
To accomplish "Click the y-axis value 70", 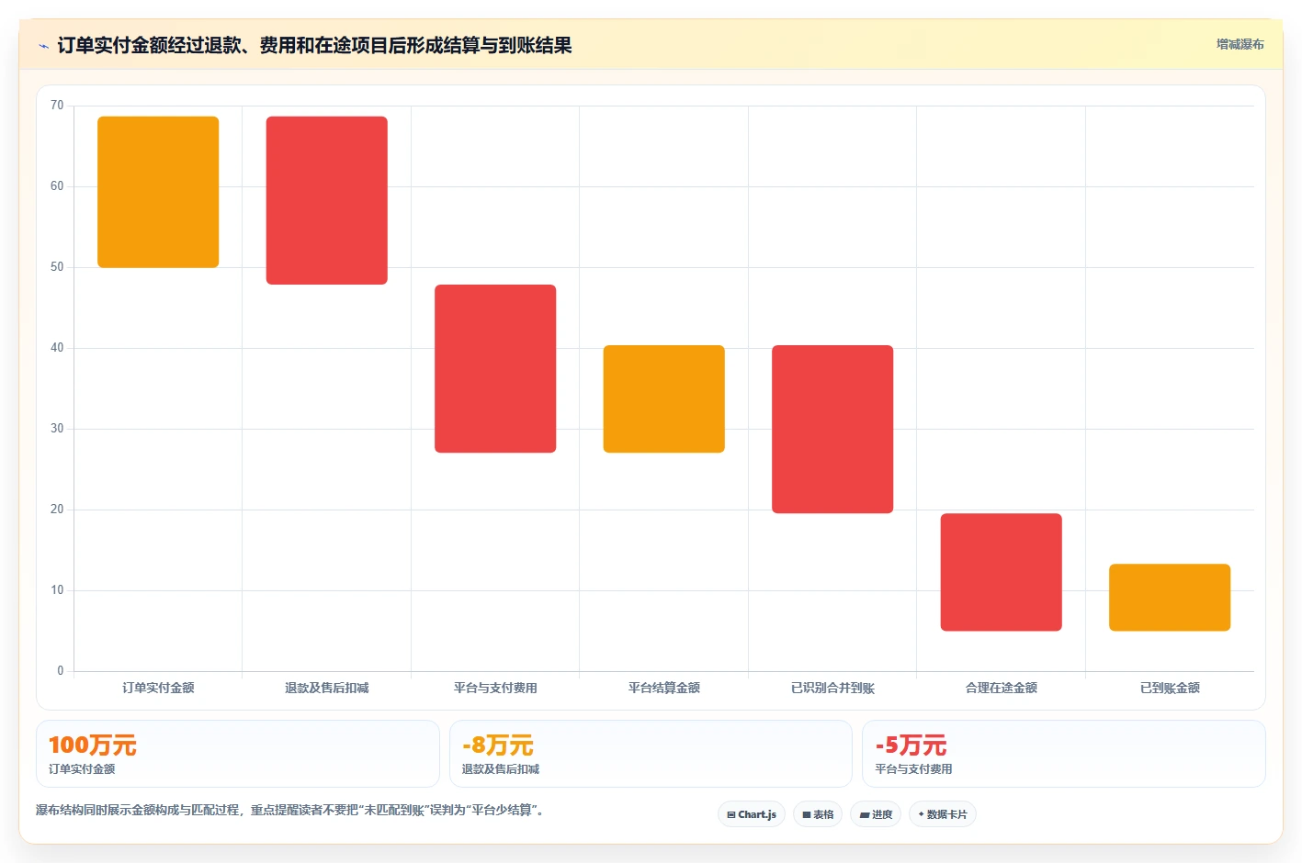I will click(57, 106).
